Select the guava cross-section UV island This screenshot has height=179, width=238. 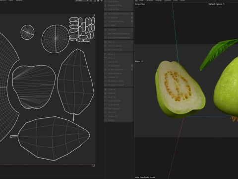click(x=34, y=87)
